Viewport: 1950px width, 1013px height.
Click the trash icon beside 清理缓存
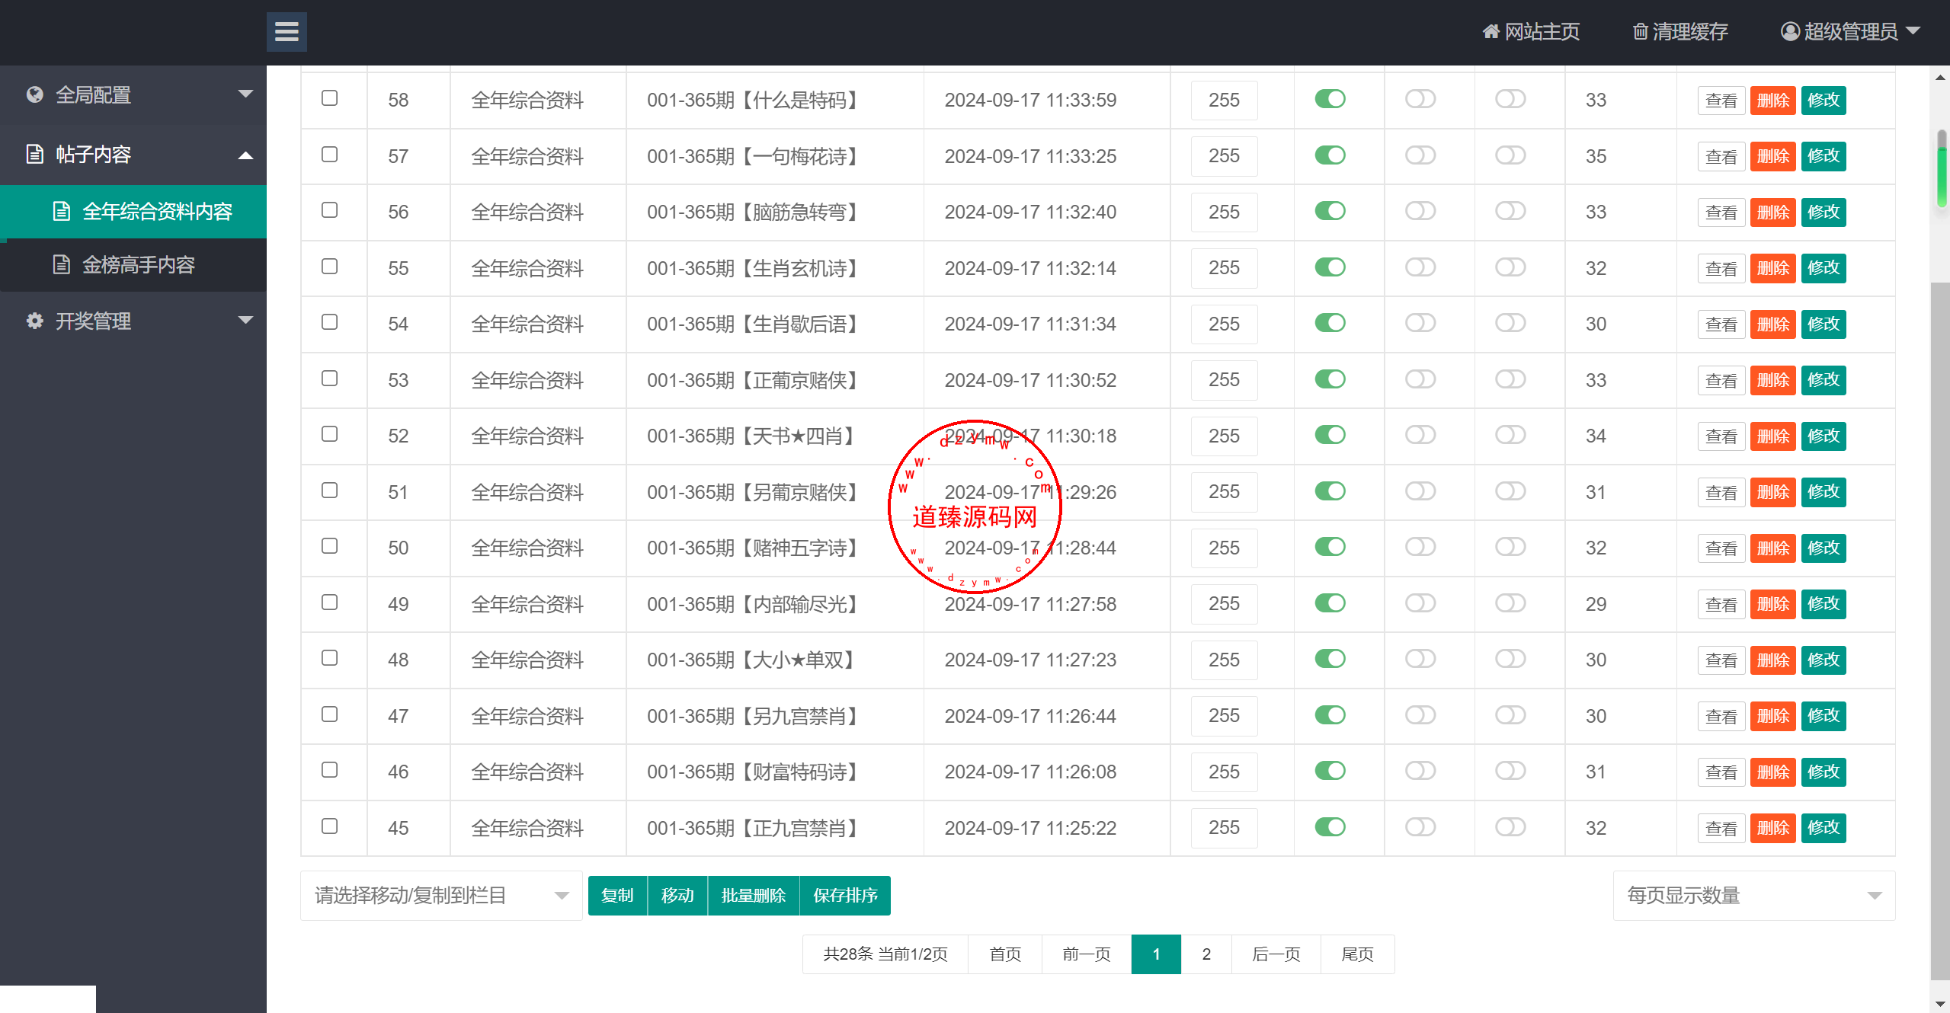click(1640, 31)
